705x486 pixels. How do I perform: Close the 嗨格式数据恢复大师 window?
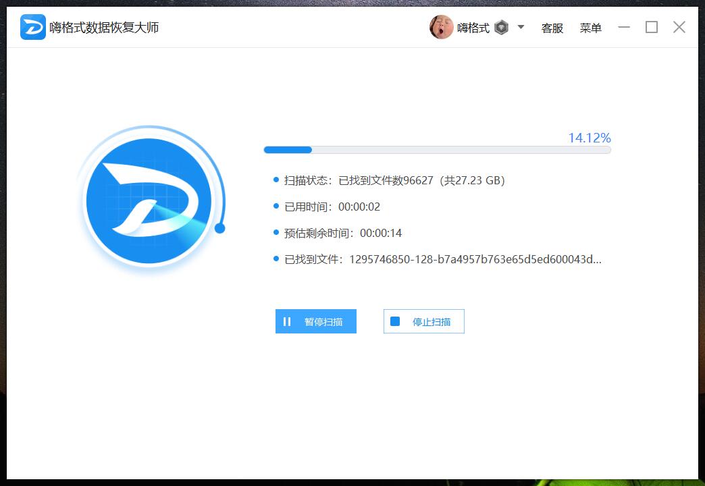tap(679, 27)
